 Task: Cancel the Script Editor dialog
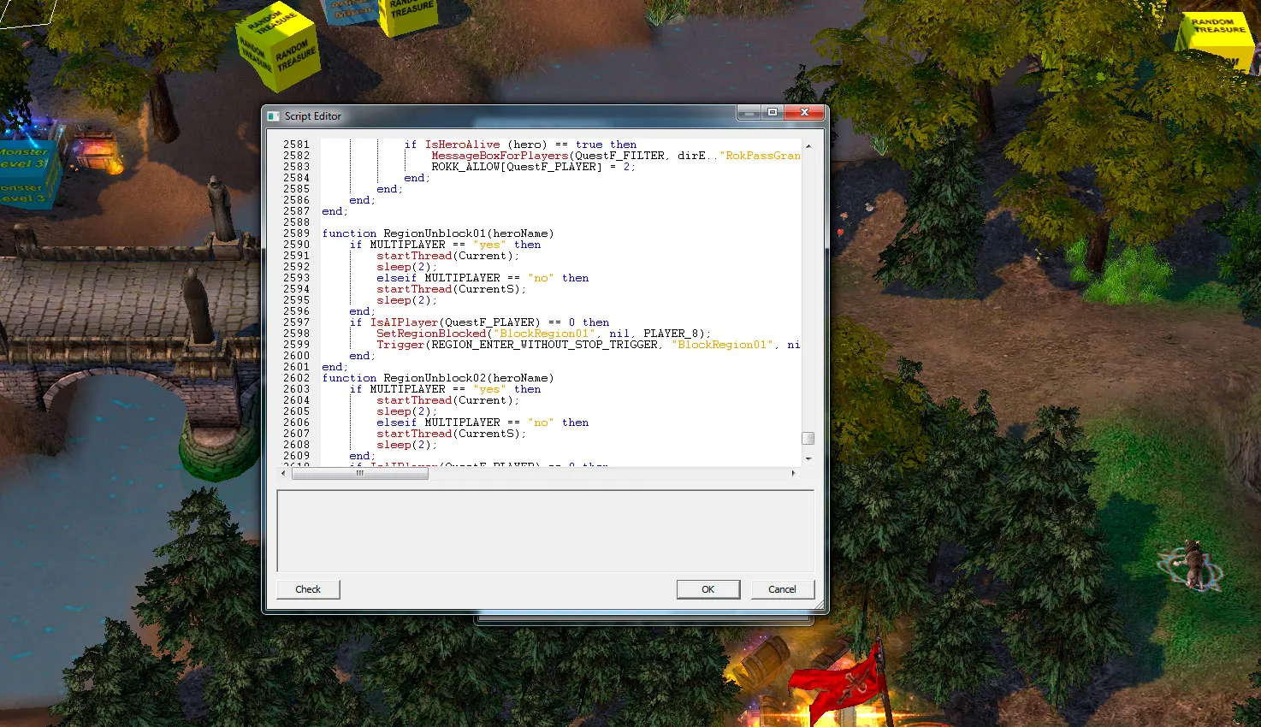click(x=782, y=589)
